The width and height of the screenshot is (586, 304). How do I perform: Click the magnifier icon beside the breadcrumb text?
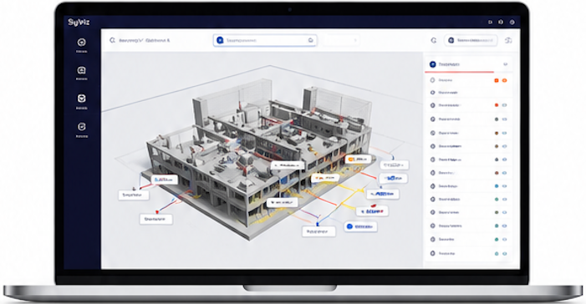coord(112,40)
